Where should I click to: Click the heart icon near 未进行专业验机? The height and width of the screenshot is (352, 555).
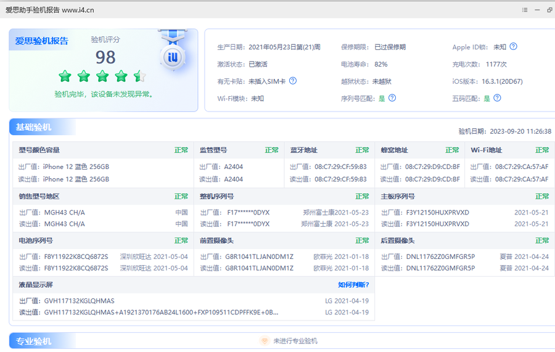click(x=264, y=341)
